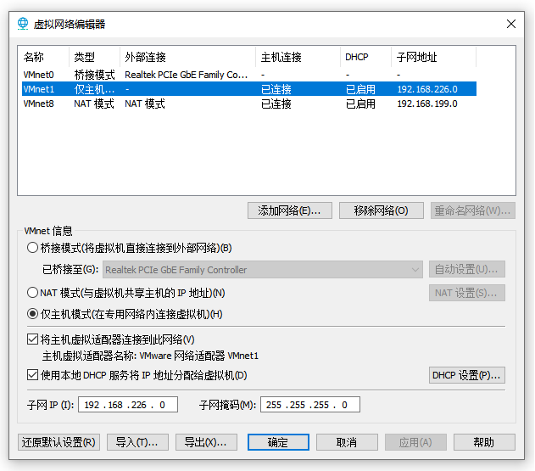Click the 子网地址 column header
This screenshot has height=471, width=535.
(432, 57)
